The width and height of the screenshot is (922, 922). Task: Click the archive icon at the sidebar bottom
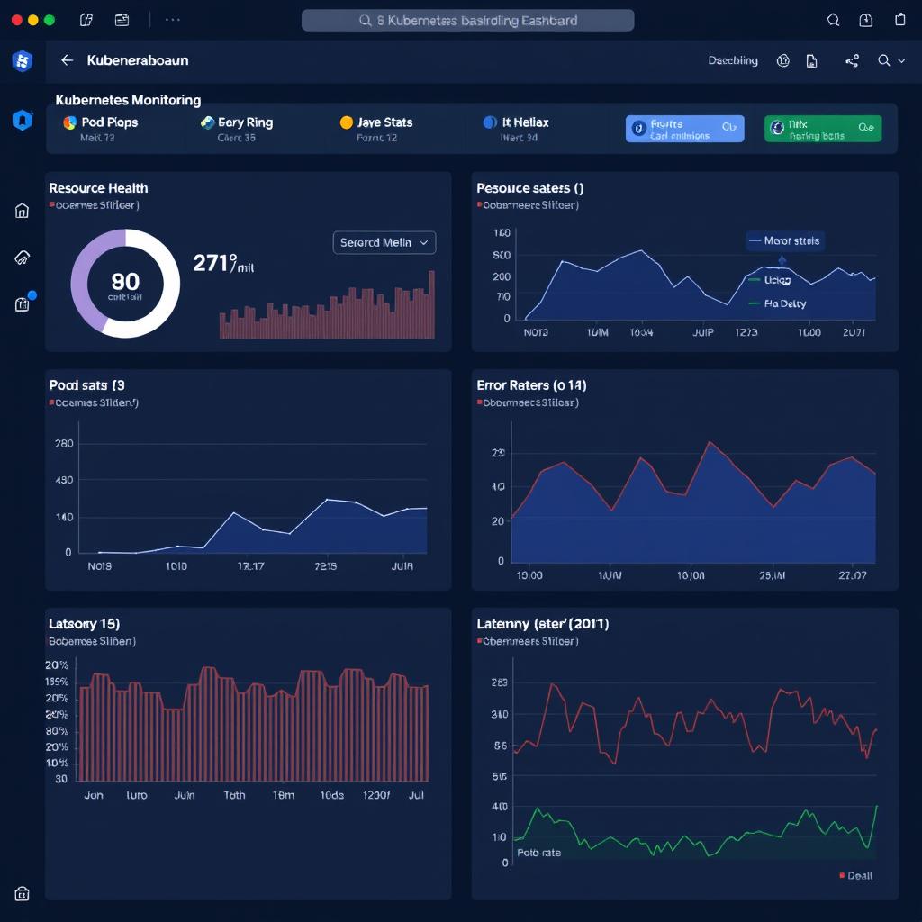(23, 894)
